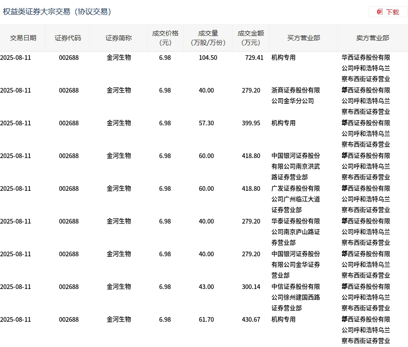
Task: Click the 成交价格(元) column header
Action: (165, 38)
